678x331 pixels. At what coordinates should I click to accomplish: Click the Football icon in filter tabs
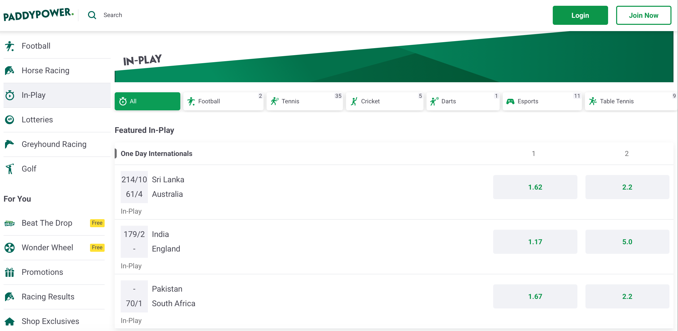[191, 101]
